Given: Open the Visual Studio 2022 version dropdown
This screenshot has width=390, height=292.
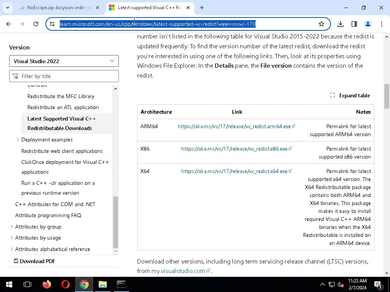Looking at the screenshot, I should coord(64,61).
